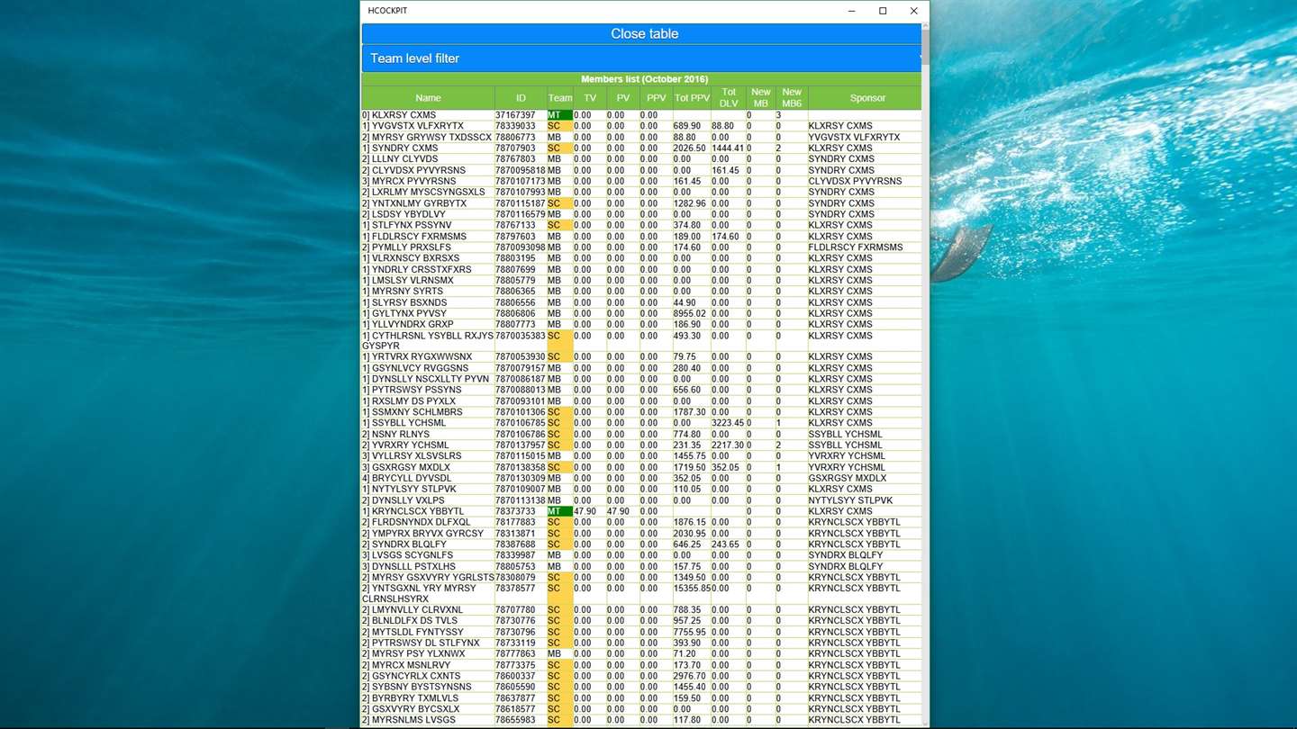Click the Tot DLV value 3223.45
The height and width of the screenshot is (729, 1297).
pos(728,423)
